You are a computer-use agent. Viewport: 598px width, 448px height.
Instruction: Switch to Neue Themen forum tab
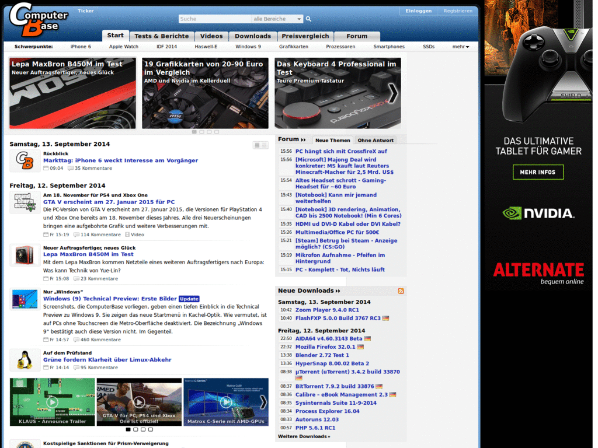coord(332,140)
